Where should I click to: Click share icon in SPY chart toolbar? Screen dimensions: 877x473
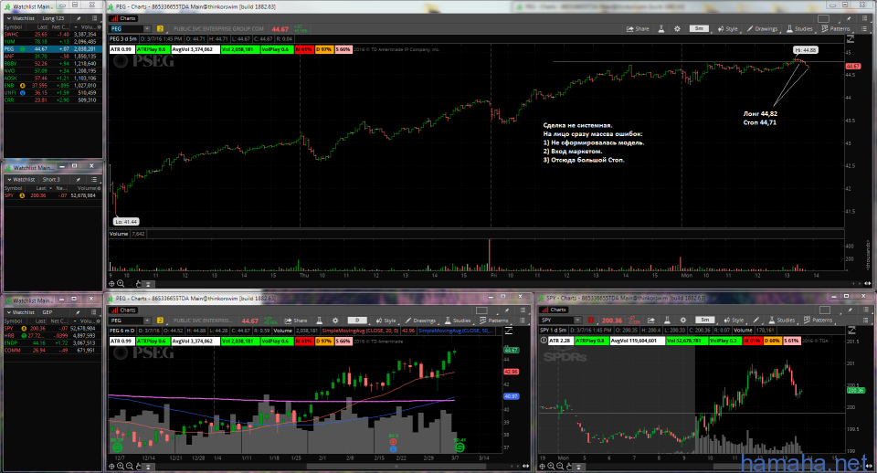click(x=651, y=321)
